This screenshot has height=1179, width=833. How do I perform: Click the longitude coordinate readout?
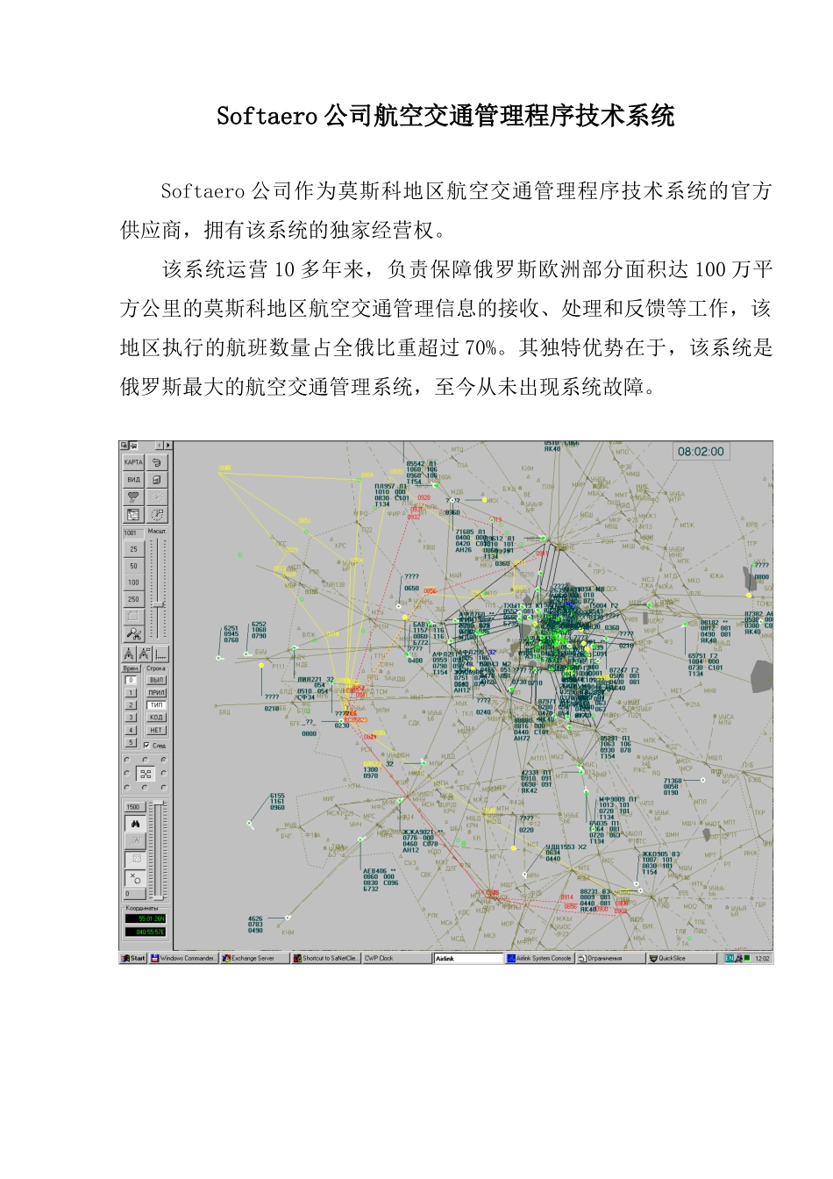tap(145, 932)
